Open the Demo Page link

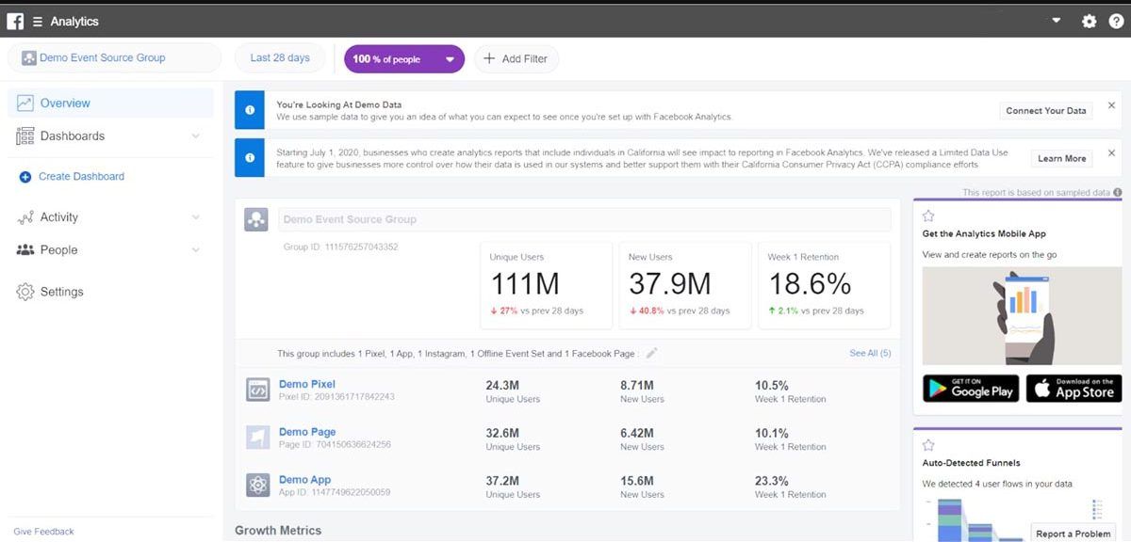(x=307, y=432)
